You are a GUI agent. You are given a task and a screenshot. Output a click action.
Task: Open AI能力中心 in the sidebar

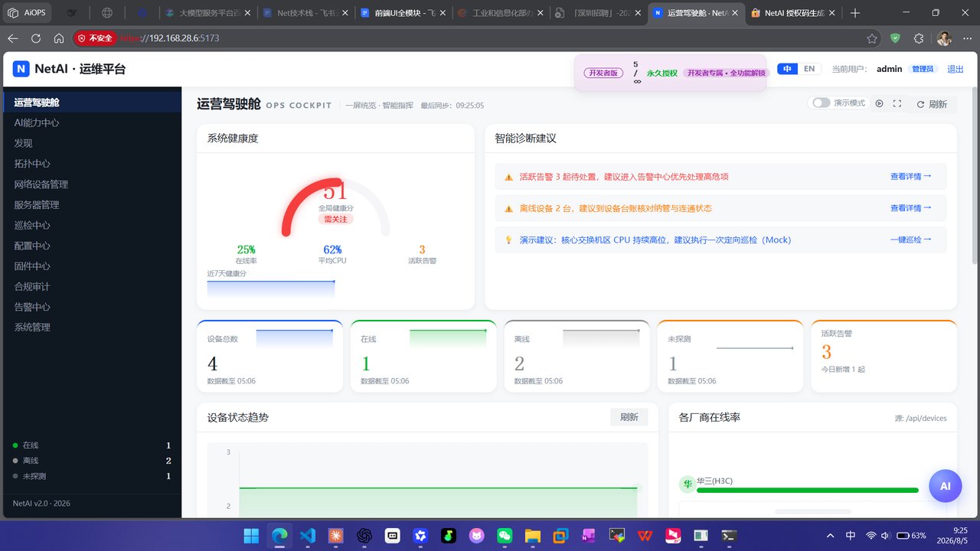[91, 122]
